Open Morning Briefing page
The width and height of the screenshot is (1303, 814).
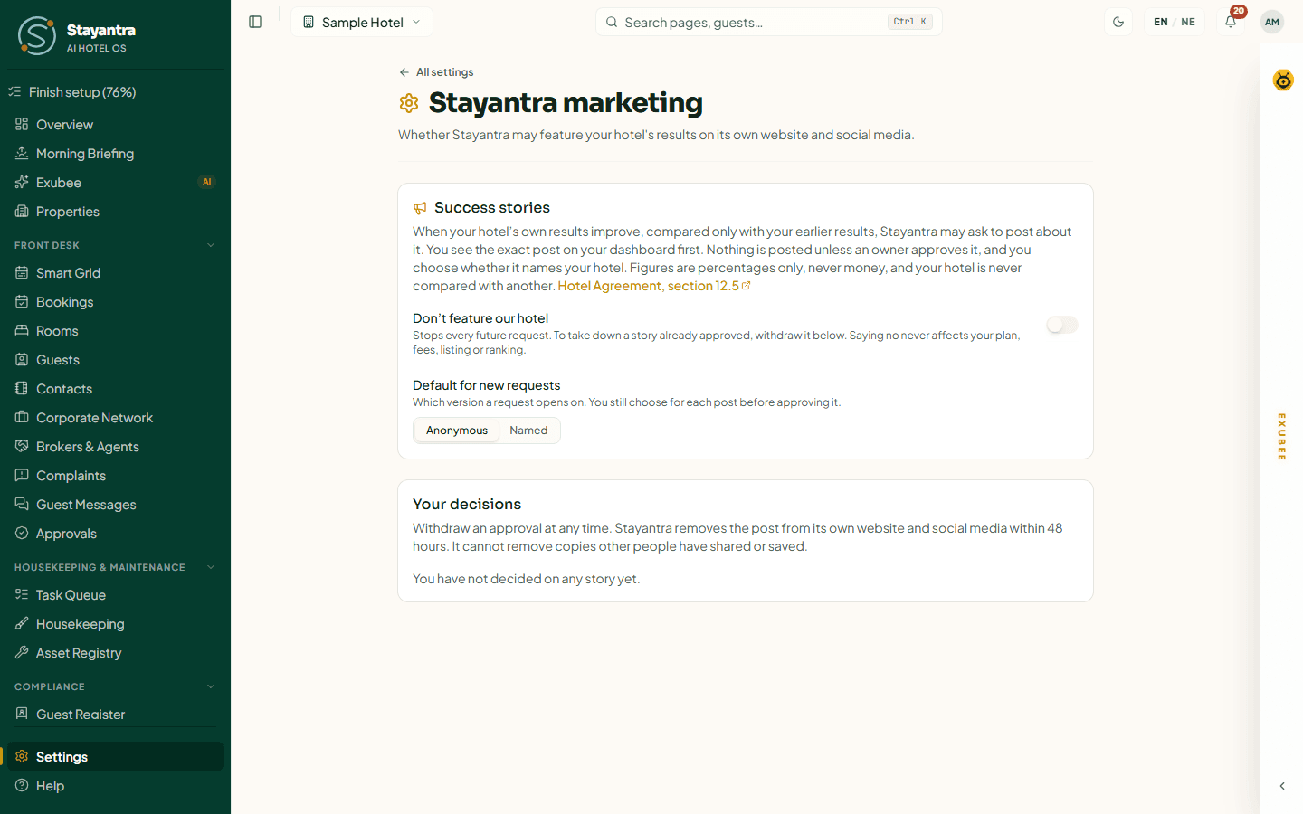(115, 154)
